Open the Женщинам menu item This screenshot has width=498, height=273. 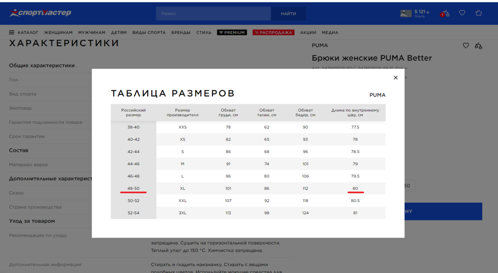58,33
